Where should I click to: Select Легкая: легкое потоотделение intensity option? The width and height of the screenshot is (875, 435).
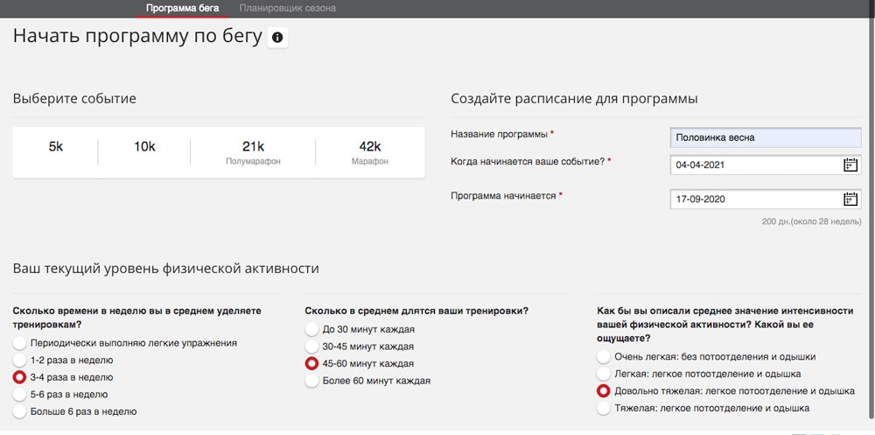point(603,374)
